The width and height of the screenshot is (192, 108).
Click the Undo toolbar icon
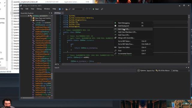[x=87, y=9]
